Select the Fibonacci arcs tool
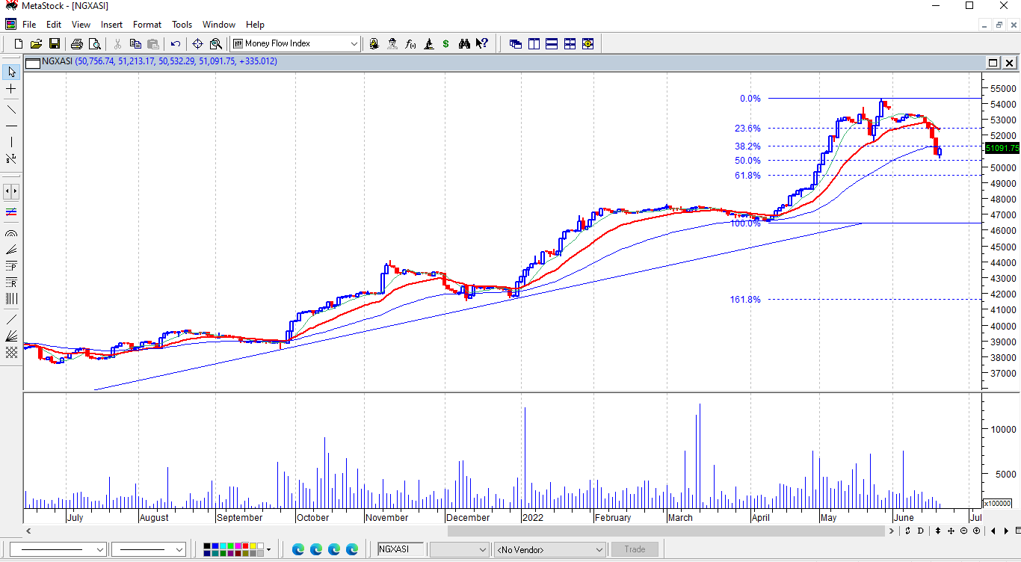 pos(11,233)
